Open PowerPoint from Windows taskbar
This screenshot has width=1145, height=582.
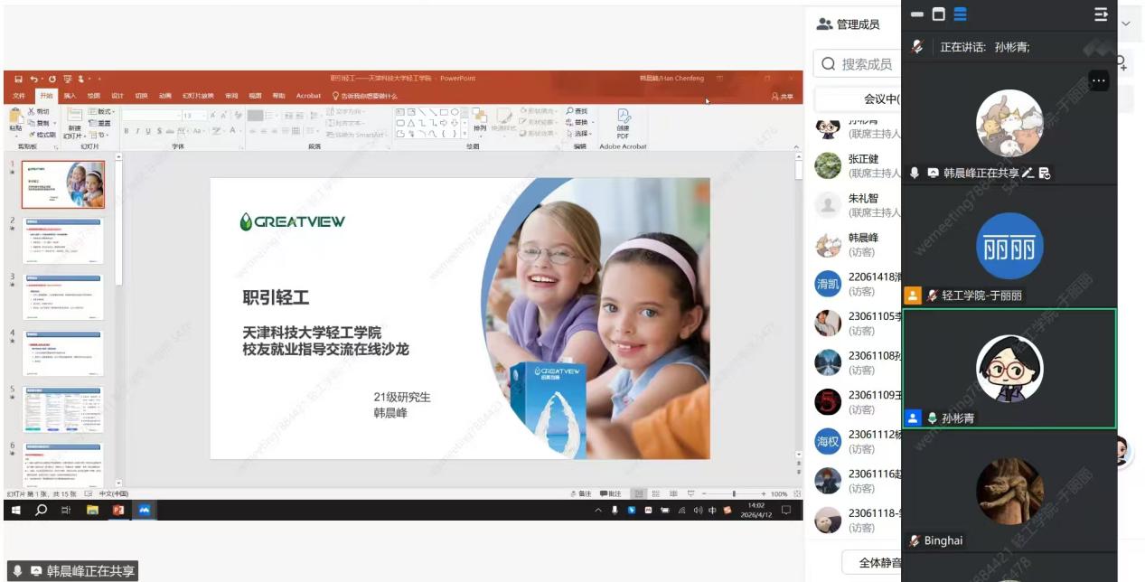point(117,511)
